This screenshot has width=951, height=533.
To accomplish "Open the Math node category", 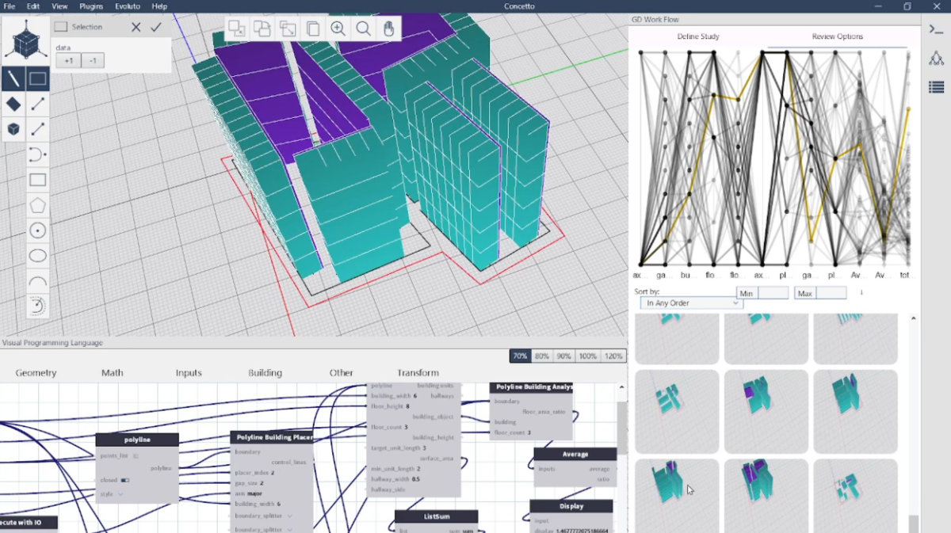I will pos(112,373).
